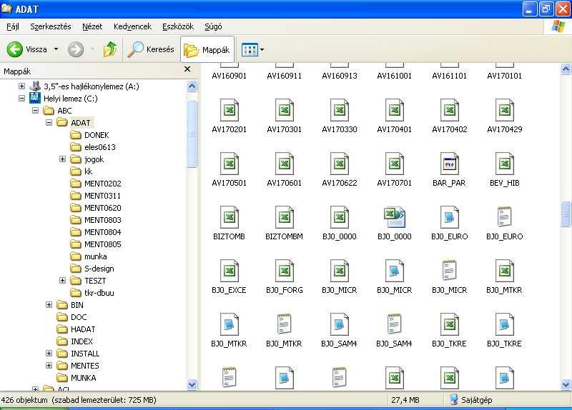Select the HADAT folder
Screen dimensions: 572x410
77,329
